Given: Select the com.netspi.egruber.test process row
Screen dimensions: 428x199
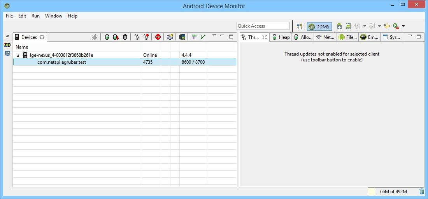Looking at the screenshot, I should [61, 62].
